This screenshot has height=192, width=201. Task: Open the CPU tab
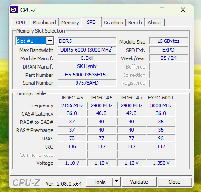click(20, 23)
